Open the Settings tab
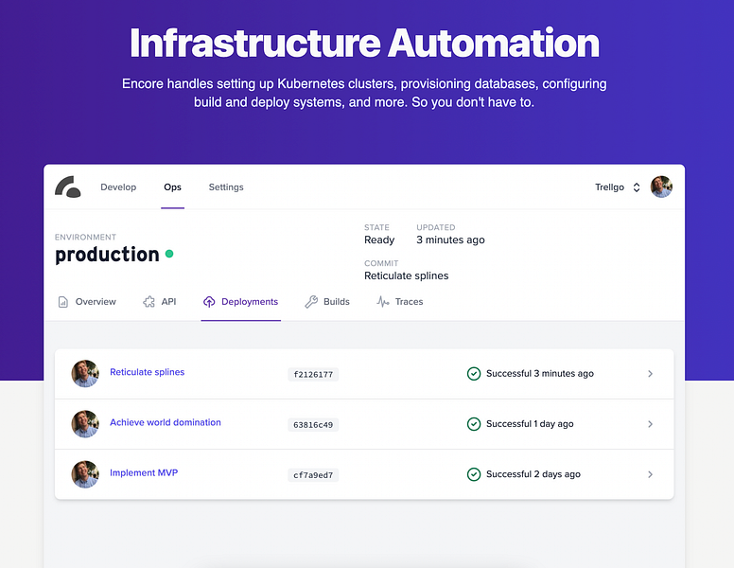734x568 pixels. click(226, 187)
